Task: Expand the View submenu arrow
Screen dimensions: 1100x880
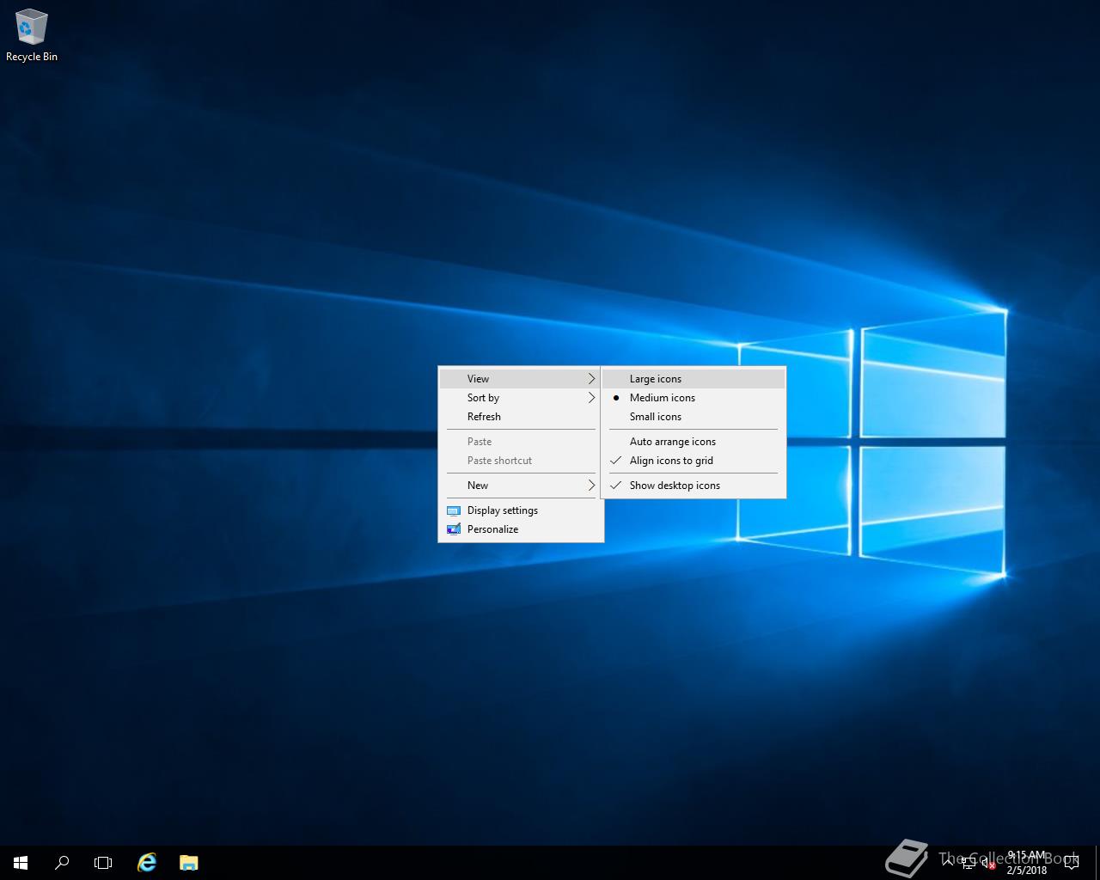Action: pyautogui.click(x=591, y=379)
